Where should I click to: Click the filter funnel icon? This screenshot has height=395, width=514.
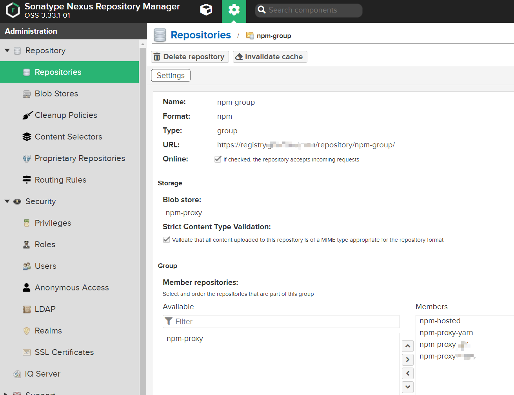pos(169,321)
